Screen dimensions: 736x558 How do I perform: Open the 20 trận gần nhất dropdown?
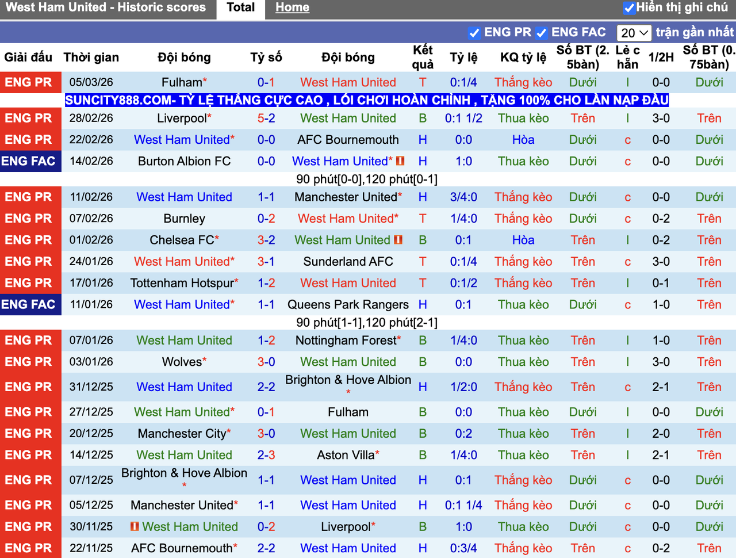tap(634, 33)
